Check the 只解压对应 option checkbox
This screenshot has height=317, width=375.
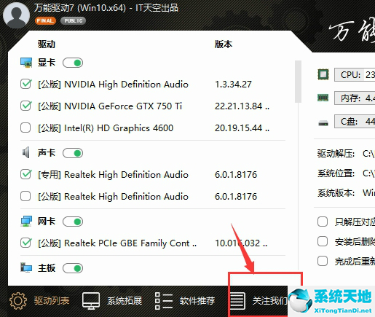coord(323,222)
